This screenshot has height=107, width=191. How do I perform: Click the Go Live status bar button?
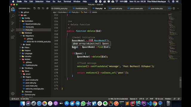159,99
